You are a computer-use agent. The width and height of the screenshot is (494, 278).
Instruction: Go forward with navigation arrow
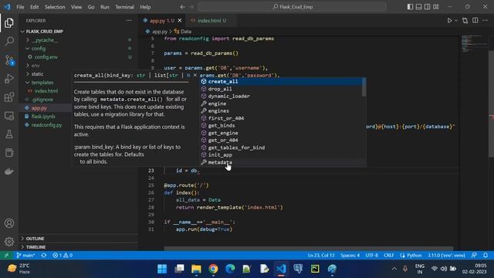coord(191,7)
